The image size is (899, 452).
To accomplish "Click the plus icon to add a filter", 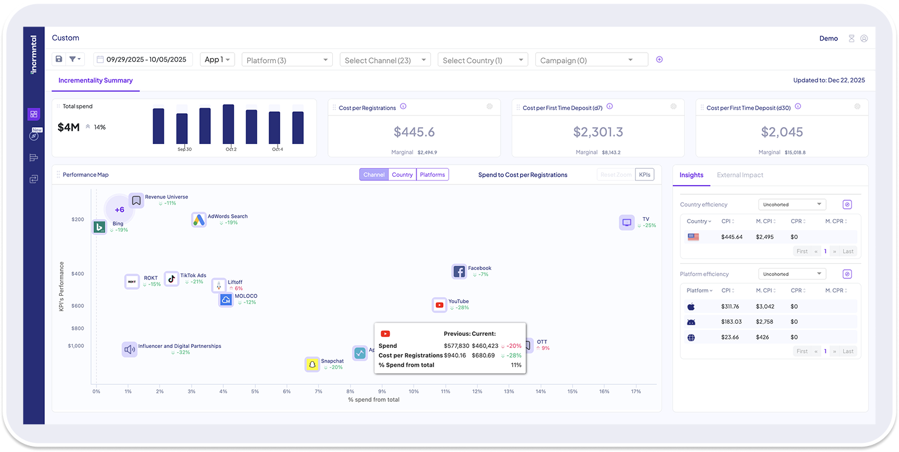I will 660,59.
